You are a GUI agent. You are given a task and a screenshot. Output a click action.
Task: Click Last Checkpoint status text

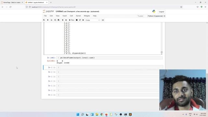pyautogui.click(x=76, y=12)
